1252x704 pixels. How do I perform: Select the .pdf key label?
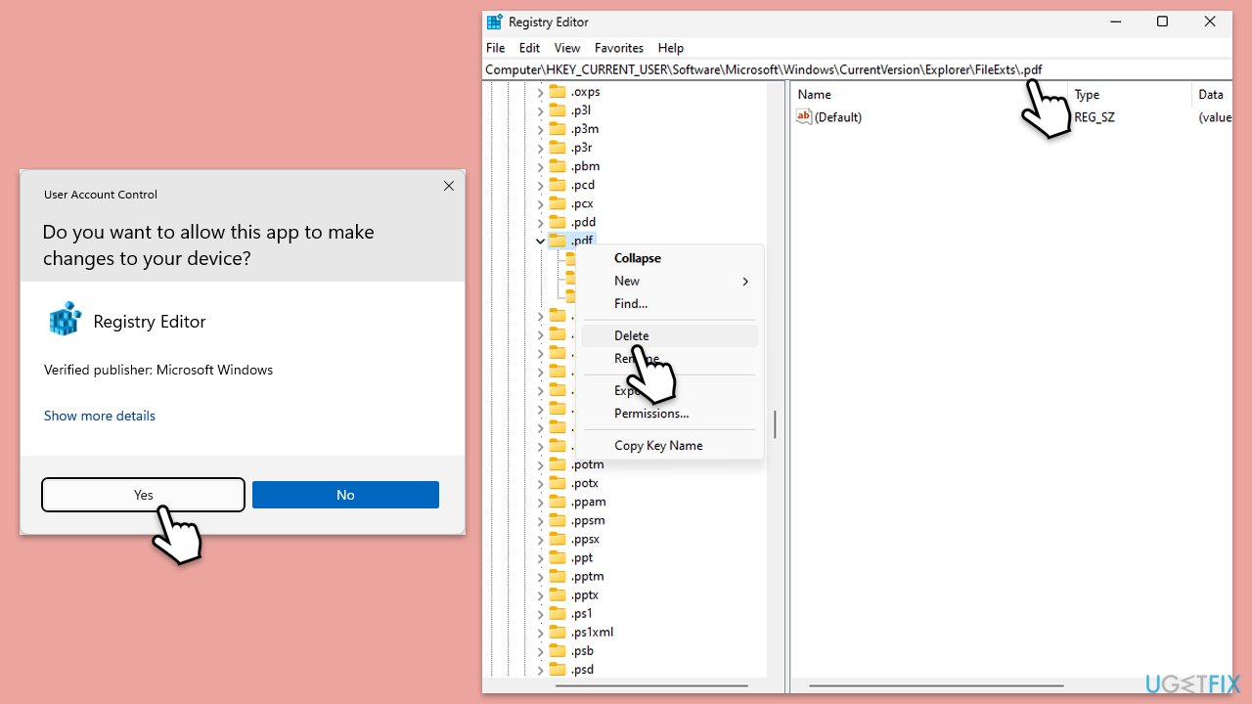582,240
